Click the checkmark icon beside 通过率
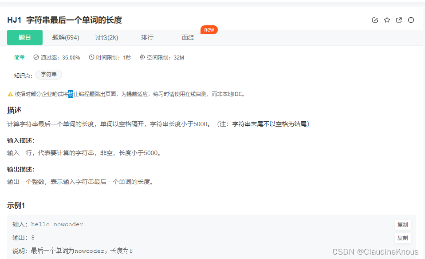This screenshot has height=259, width=425. [x=35, y=57]
